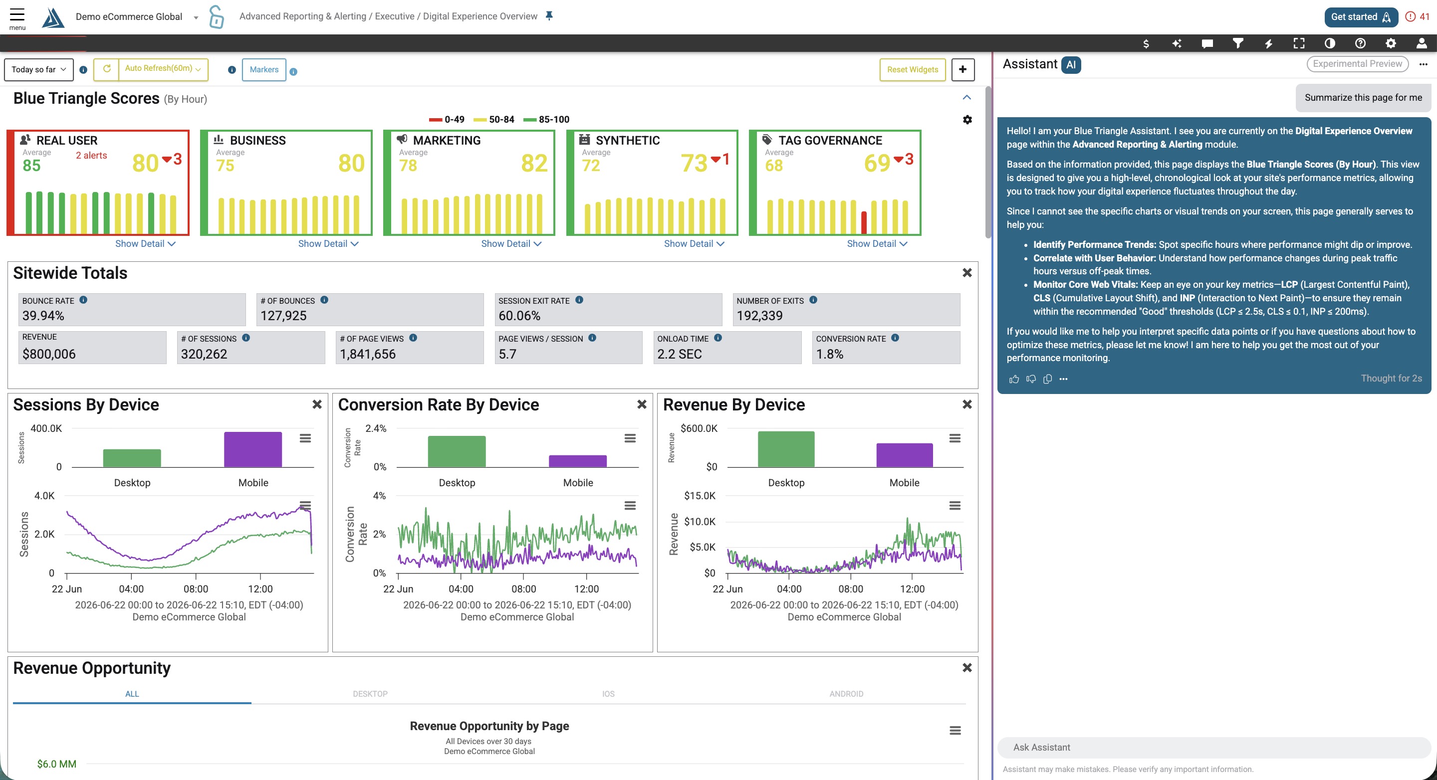1437x780 pixels.
Task: Copy the assistant response
Action: [1048, 379]
